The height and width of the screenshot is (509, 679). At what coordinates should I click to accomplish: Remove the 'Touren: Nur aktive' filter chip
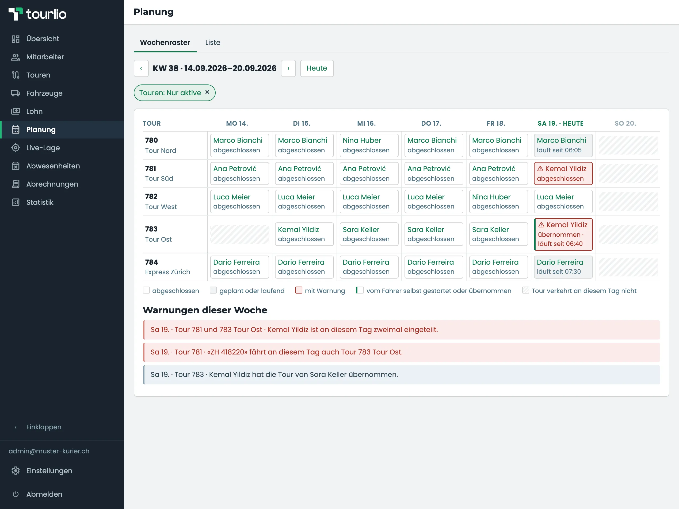(207, 92)
